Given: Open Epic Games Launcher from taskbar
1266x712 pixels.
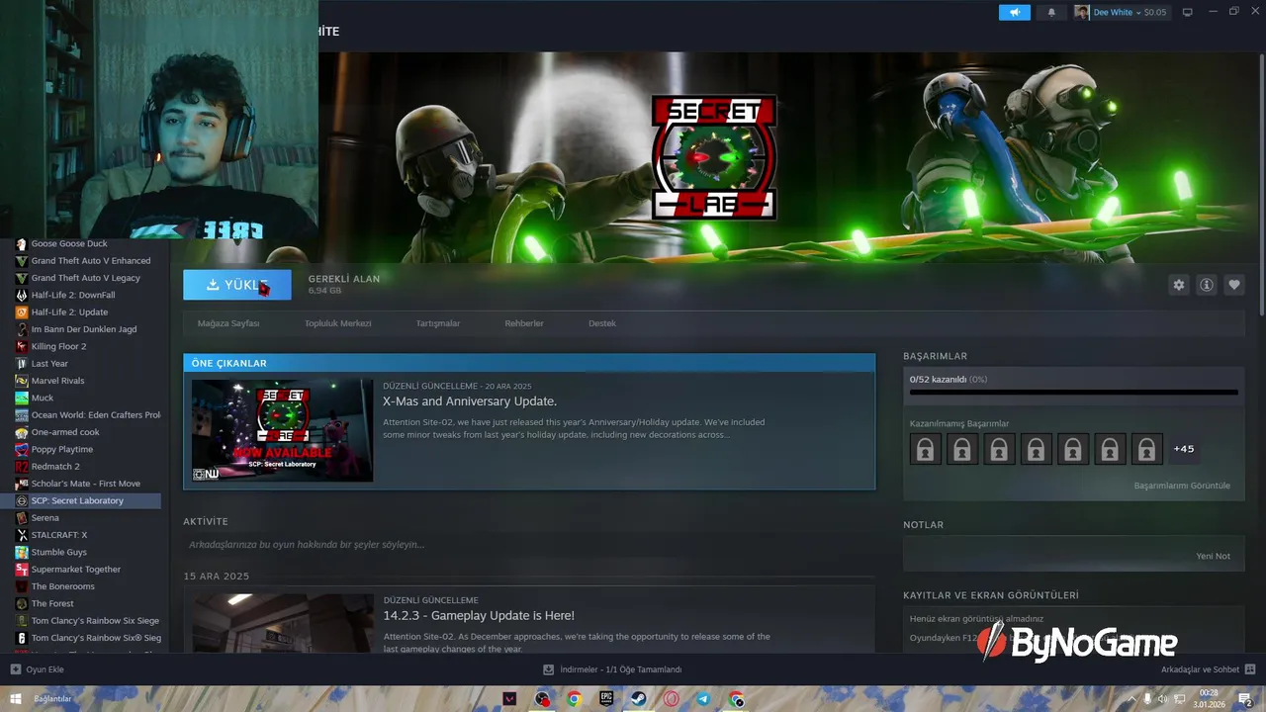Looking at the screenshot, I should click(606, 699).
